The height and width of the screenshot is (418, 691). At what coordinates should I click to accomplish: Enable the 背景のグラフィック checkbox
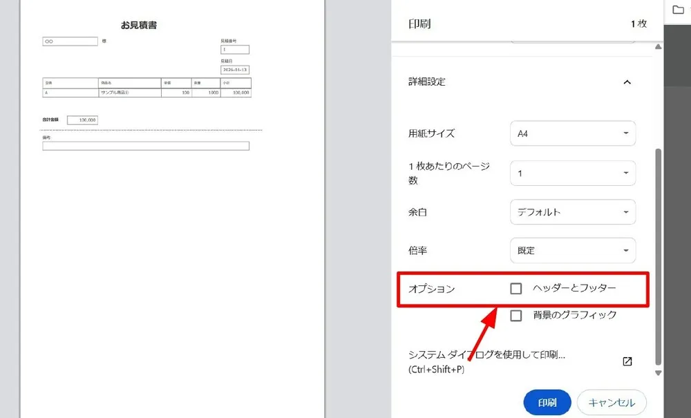516,316
